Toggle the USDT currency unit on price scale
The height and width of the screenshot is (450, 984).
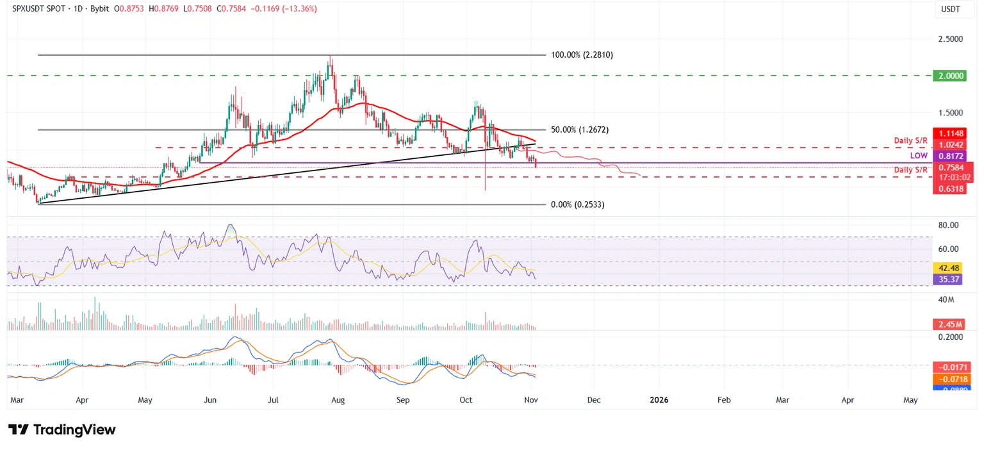pyautogui.click(x=954, y=10)
